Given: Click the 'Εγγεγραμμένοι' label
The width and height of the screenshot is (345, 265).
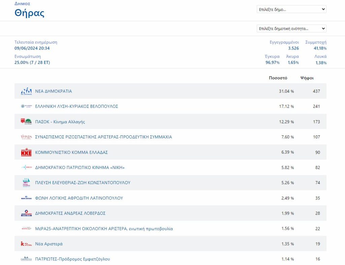Looking at the screenshot, I should coord(284,42).
